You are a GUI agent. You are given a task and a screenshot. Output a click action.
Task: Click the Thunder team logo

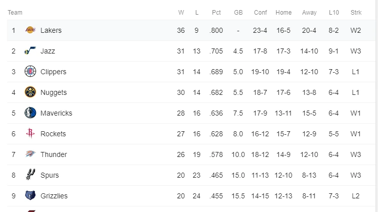(x=30, y=154)
